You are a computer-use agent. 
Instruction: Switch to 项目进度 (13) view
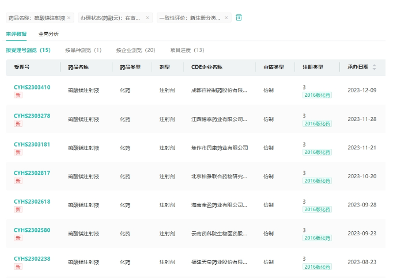point(187,50)
